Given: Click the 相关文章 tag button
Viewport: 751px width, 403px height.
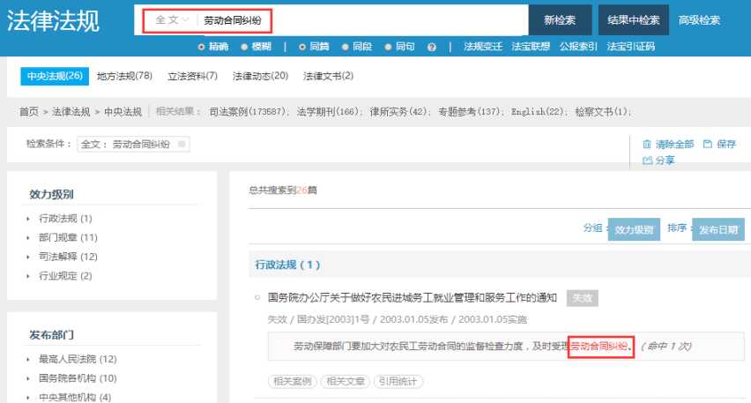Looking at the screenshot, I should pos(345,382).
